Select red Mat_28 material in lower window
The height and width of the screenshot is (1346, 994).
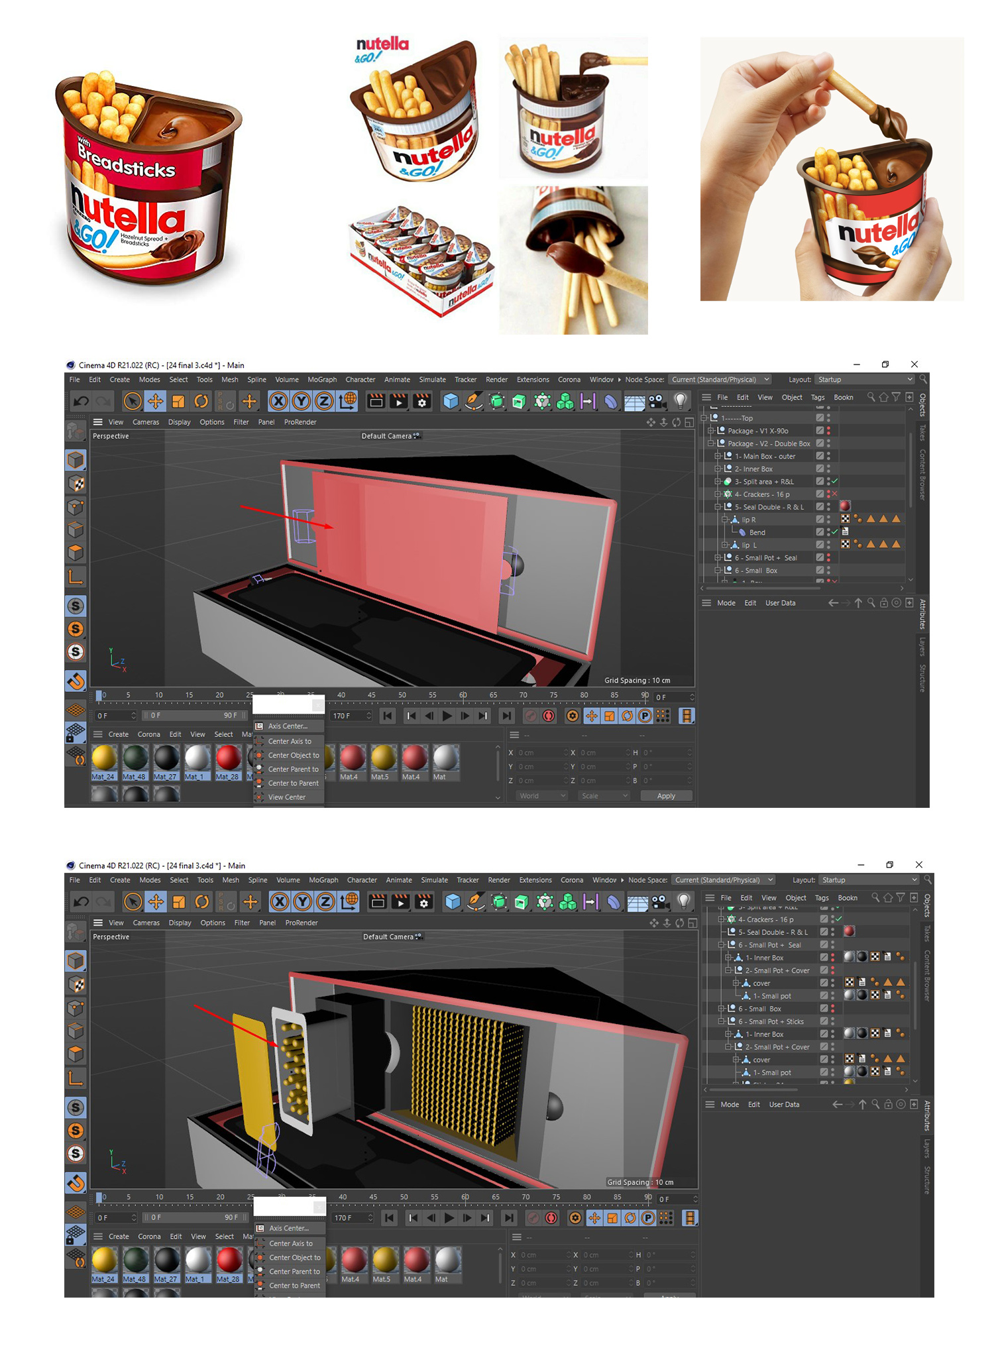(228, 1264)
